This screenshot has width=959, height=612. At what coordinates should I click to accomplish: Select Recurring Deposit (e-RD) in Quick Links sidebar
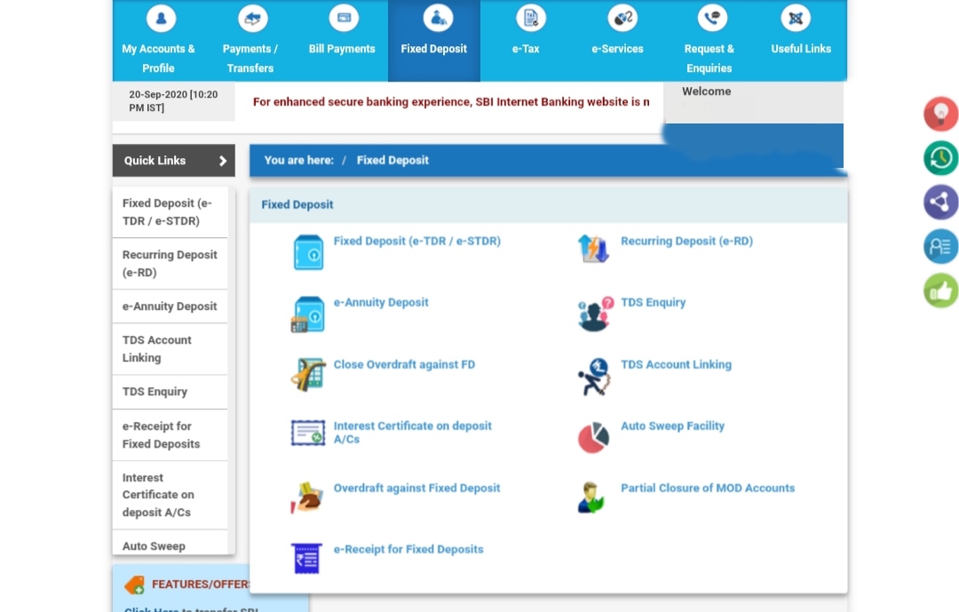(170, 264)
